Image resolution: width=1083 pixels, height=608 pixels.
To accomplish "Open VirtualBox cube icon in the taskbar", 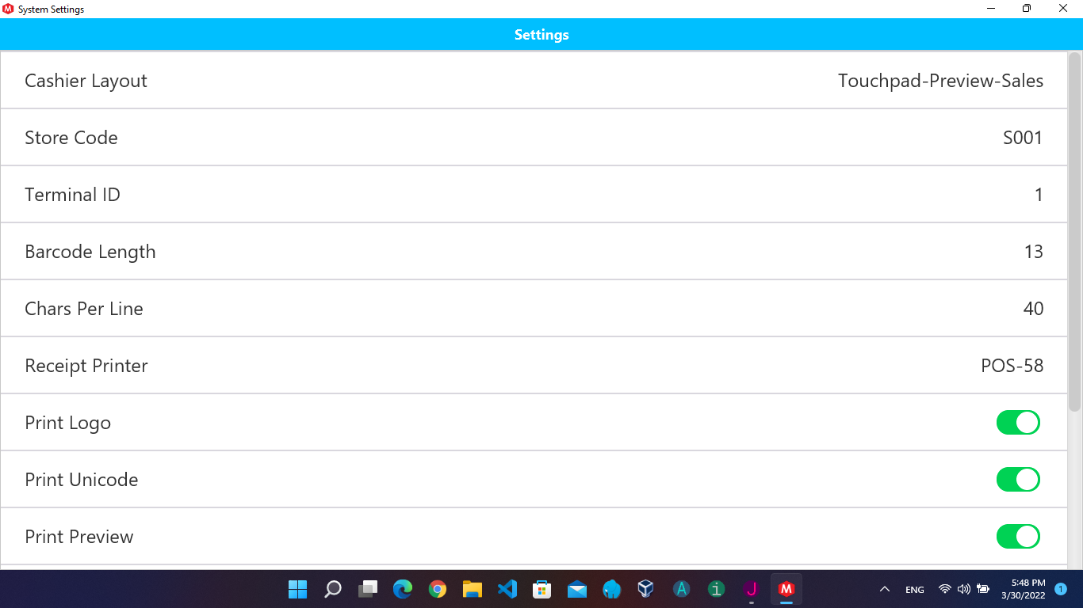I will [x=646, y=589].
